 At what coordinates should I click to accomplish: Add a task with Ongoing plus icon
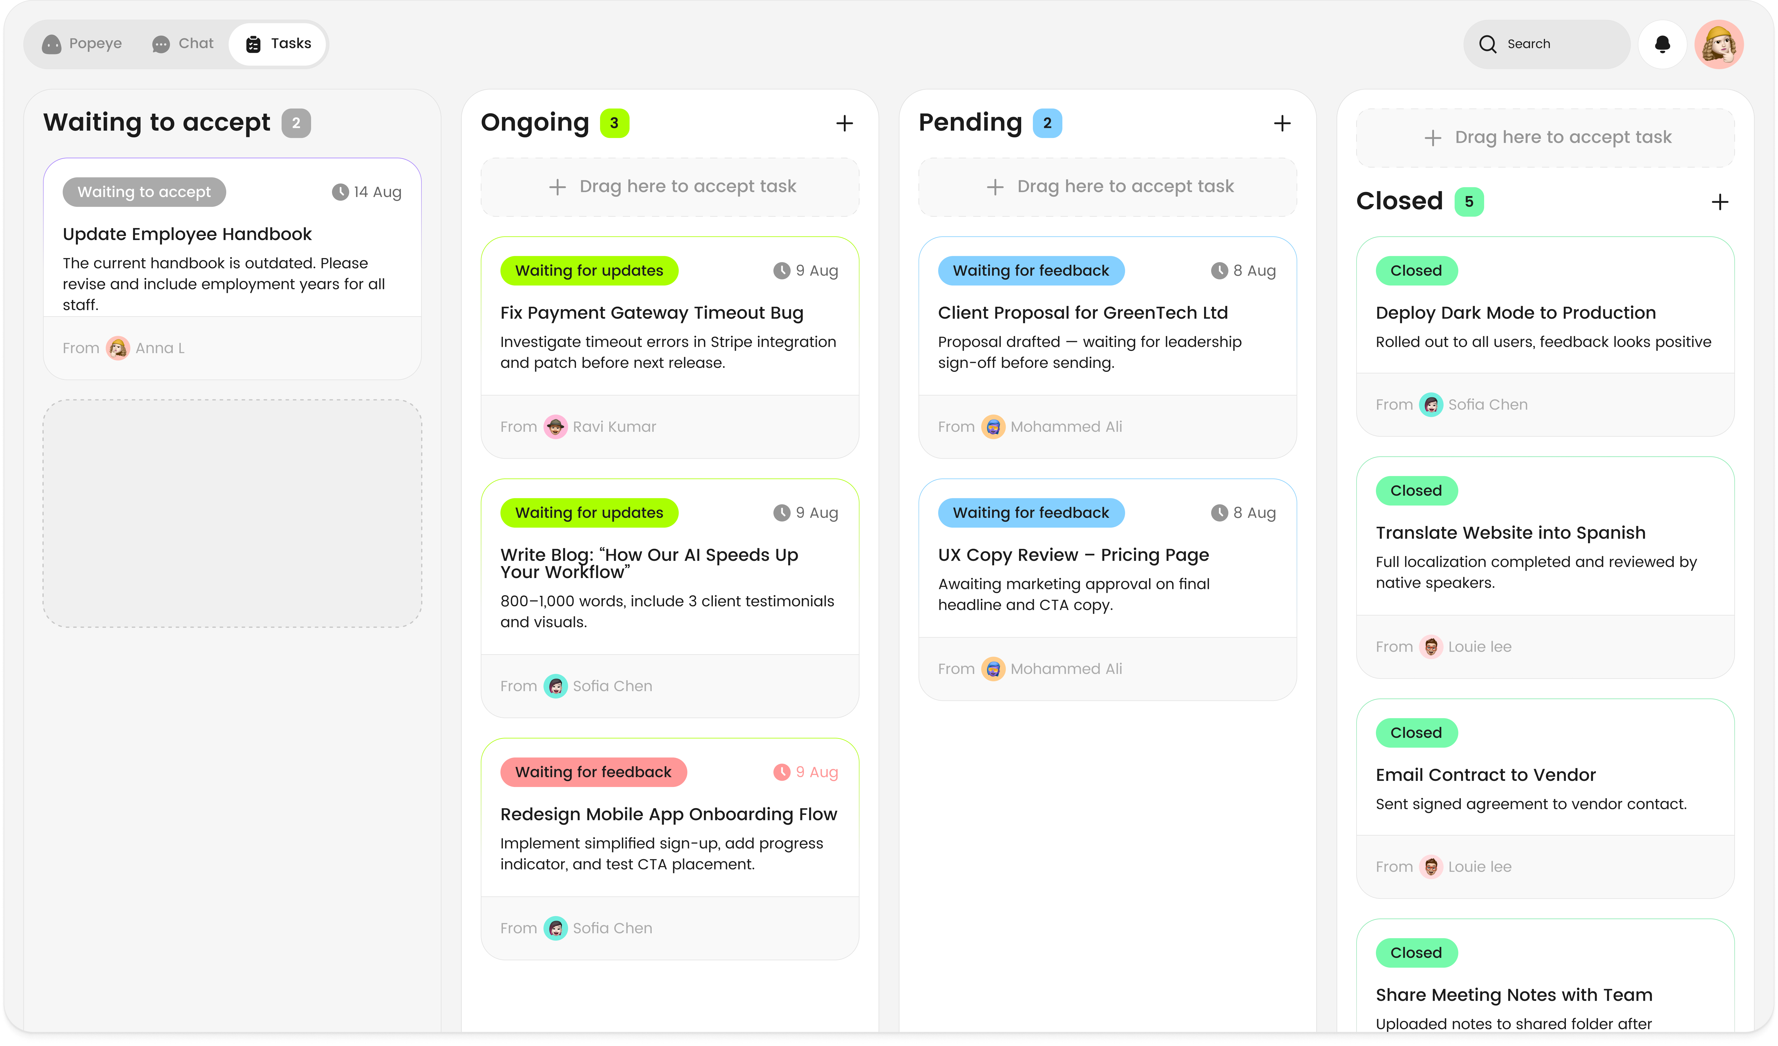(844, 124)
